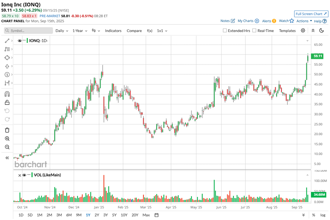The height and width of the screenshot is (220, 330).
Task: Open the Actions dropdown menu
Action: (x=304, y=21)
